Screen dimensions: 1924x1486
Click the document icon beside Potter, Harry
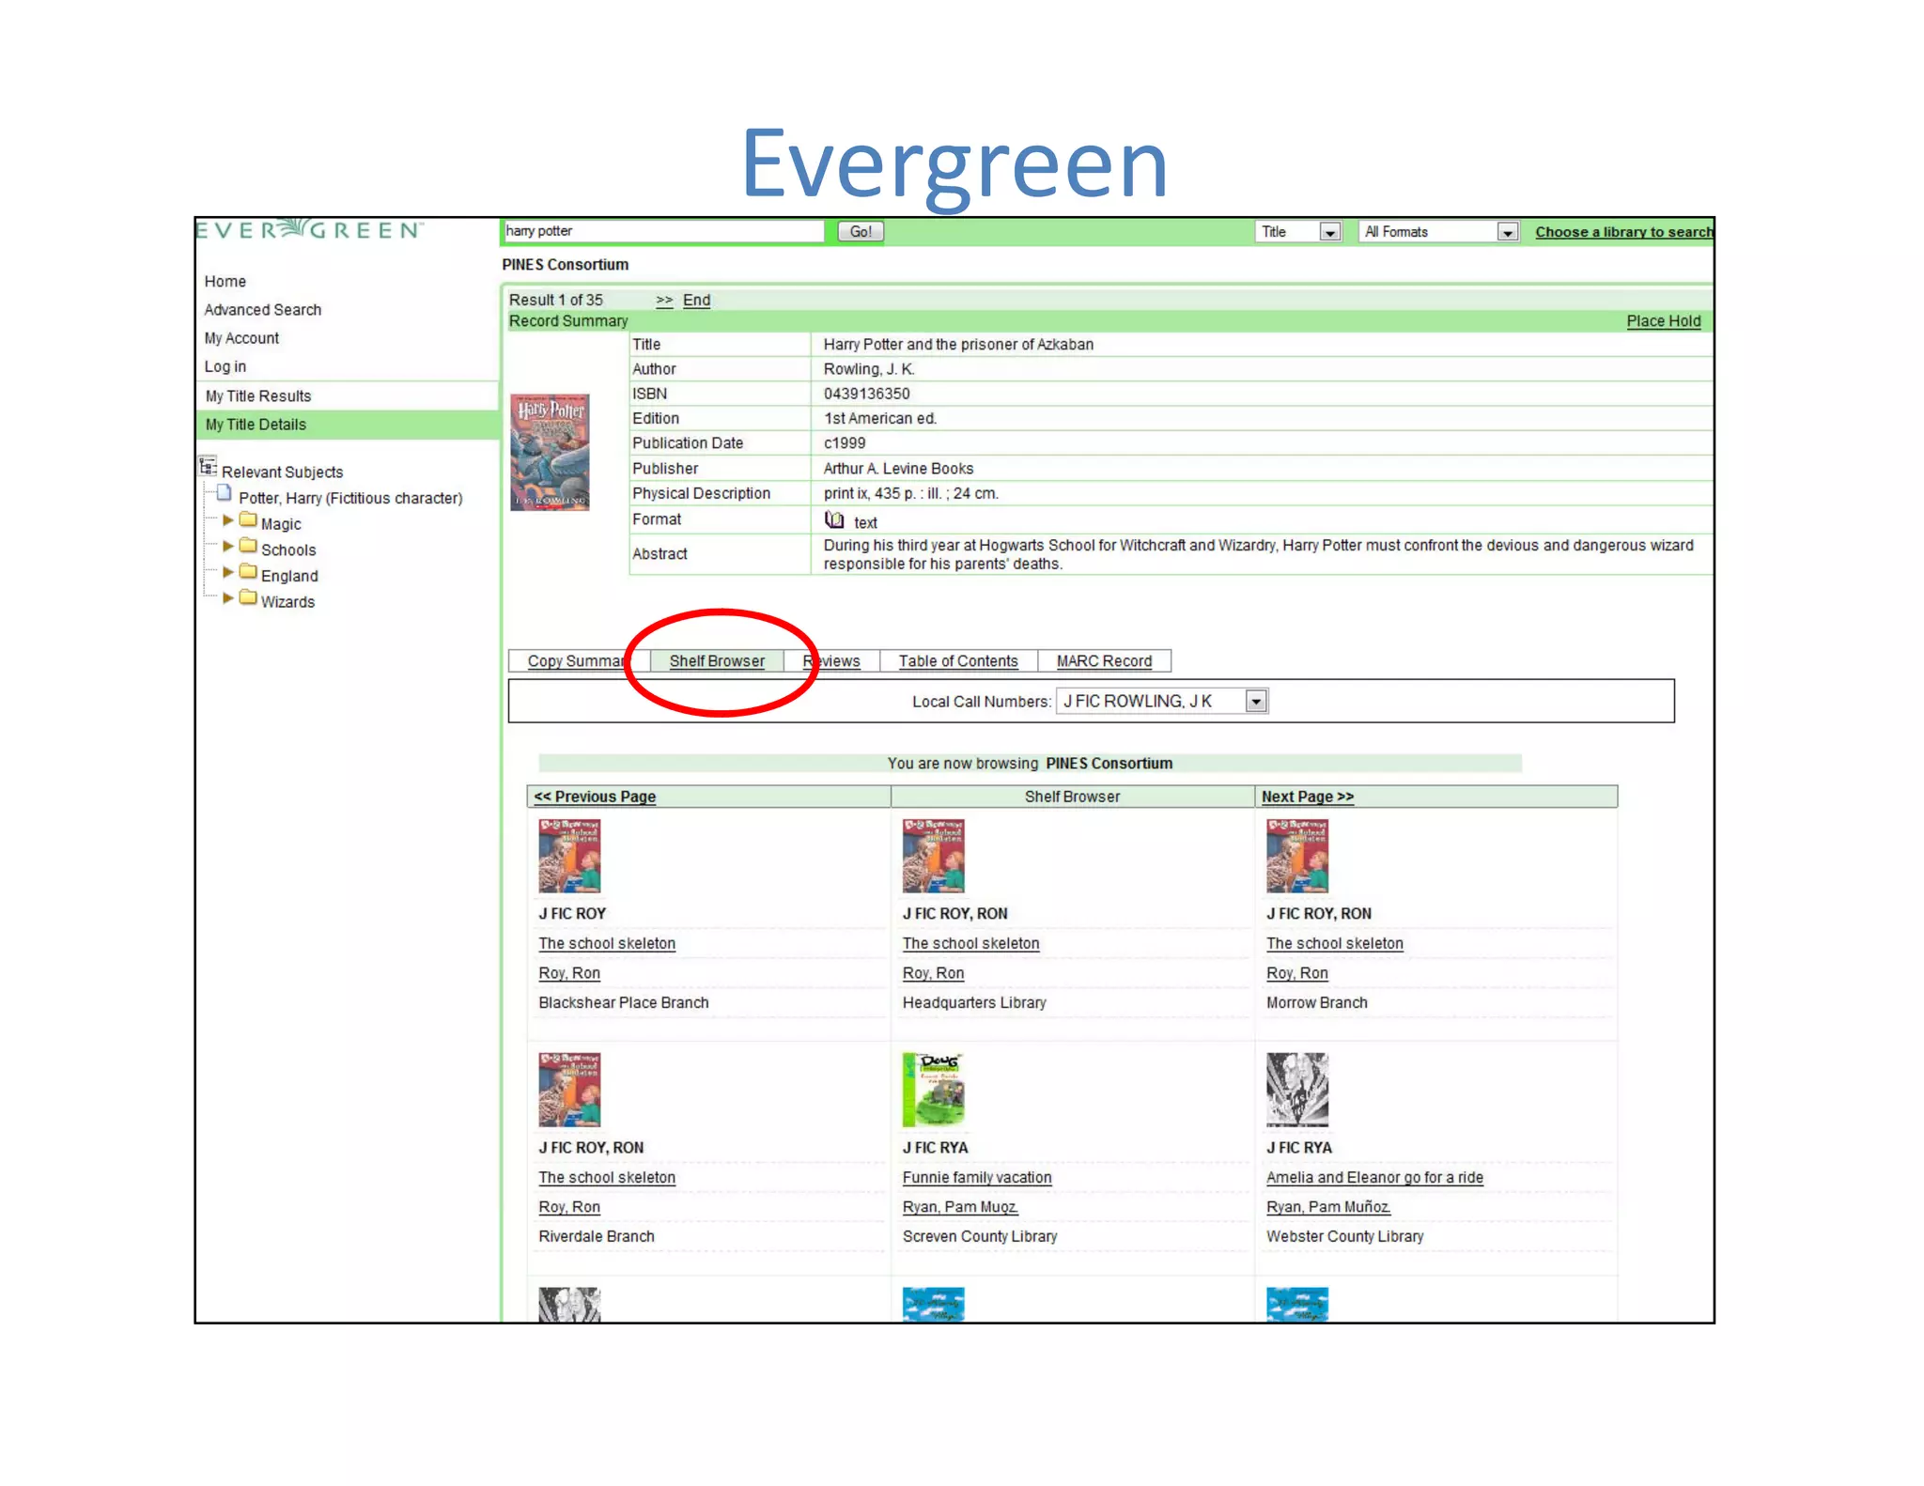click(x=224, y=494)
